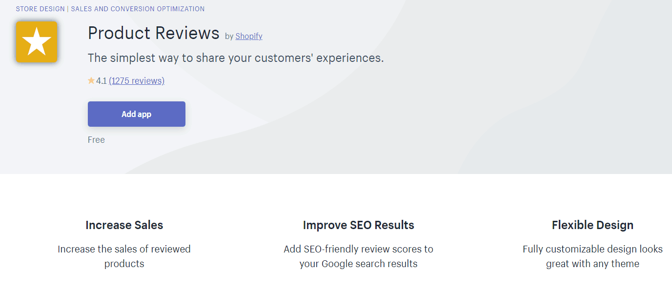
Task: Click the Free price label
Action: point(96,140)
